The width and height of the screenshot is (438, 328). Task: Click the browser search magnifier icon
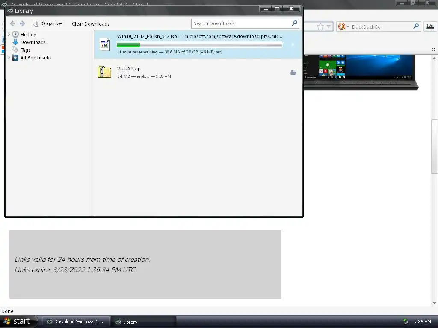pos(416,26)
